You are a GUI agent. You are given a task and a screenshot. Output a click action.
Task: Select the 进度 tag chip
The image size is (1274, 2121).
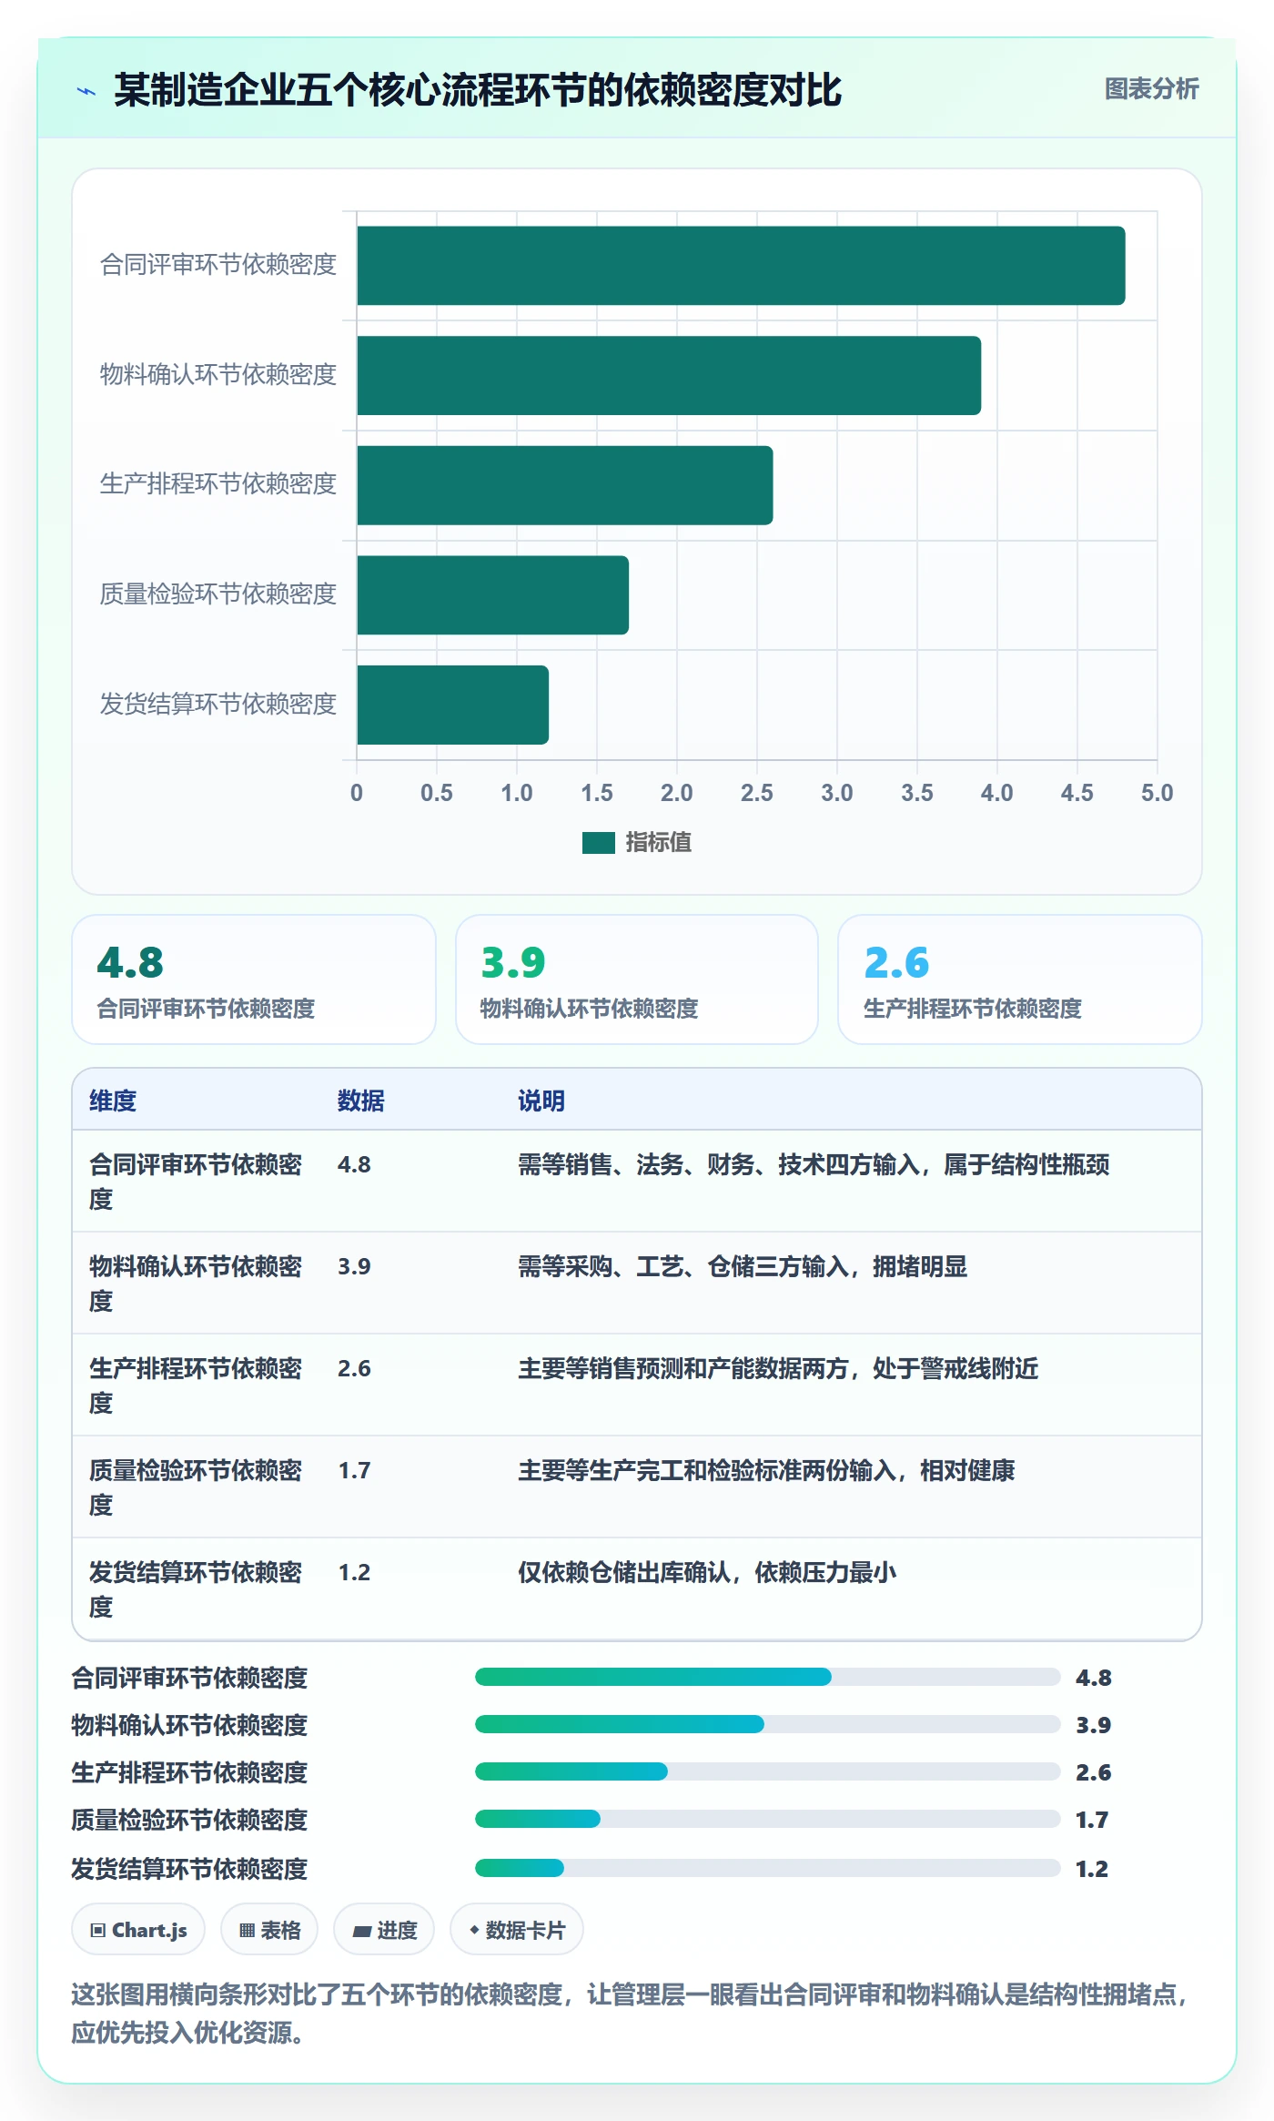point(384,1930)
